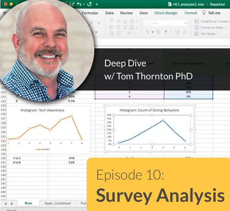
Task: Expand the Format as Table dropdown arrow
Action: tap(226, 28)
